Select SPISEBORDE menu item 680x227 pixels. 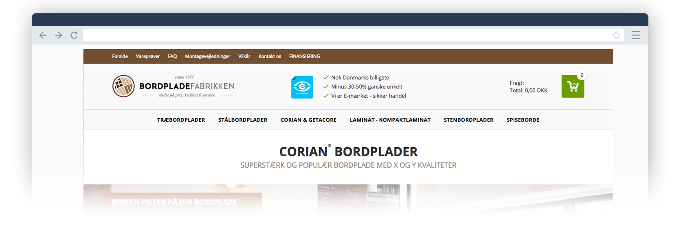523,120
